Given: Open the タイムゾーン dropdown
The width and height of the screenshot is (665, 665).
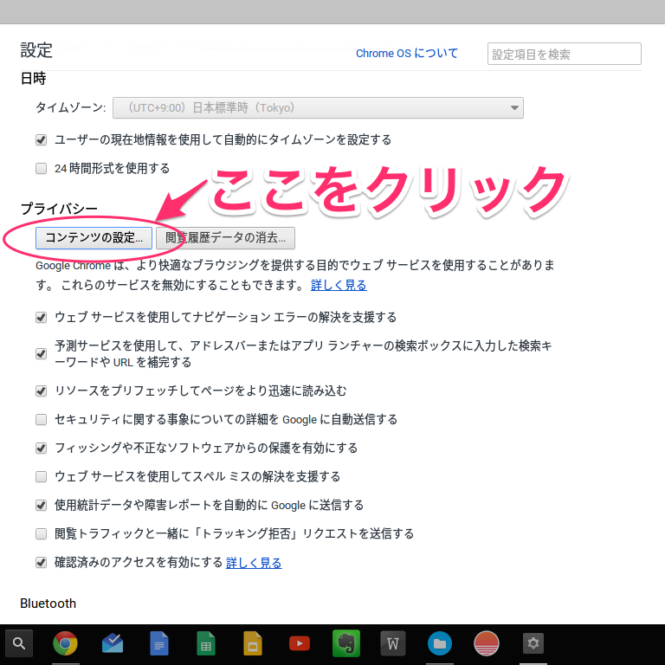Looking at the screenshot, I should [x=318, y=107].
